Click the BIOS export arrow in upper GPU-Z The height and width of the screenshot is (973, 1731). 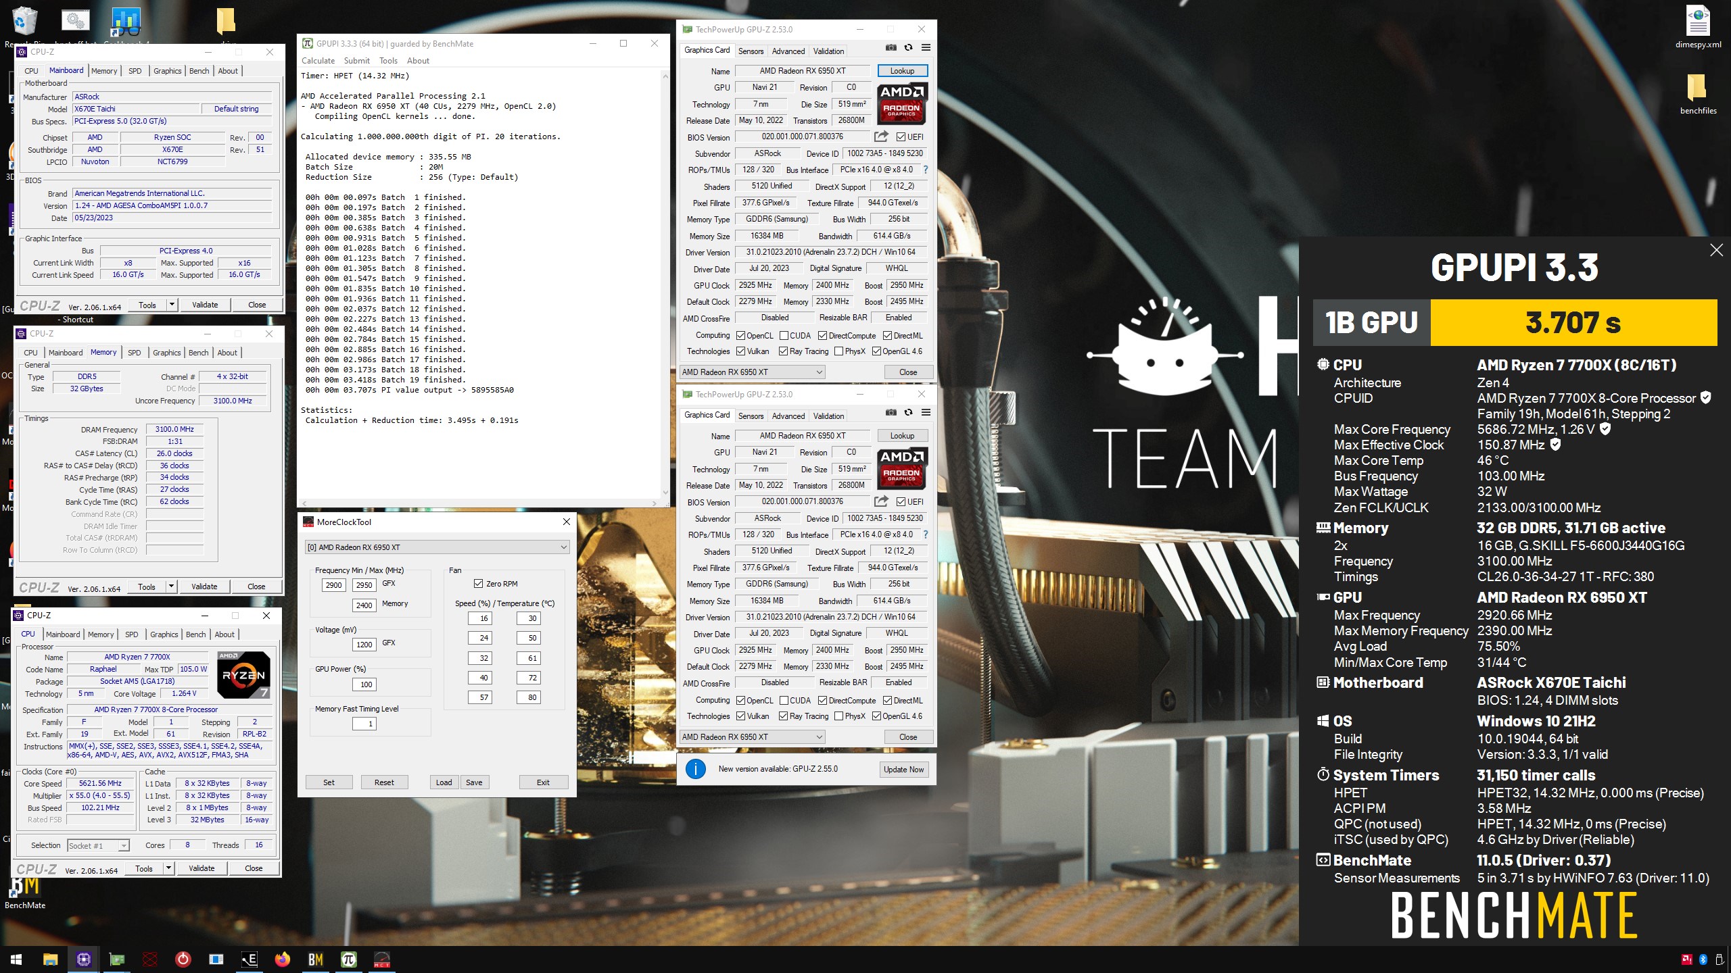881,136
